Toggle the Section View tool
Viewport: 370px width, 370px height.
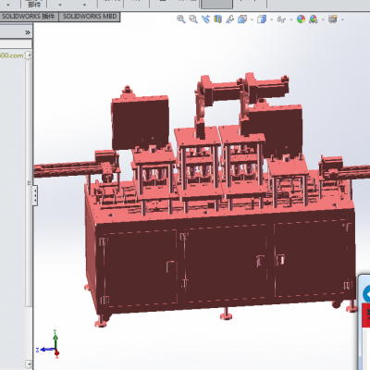(x=217, y=19)
